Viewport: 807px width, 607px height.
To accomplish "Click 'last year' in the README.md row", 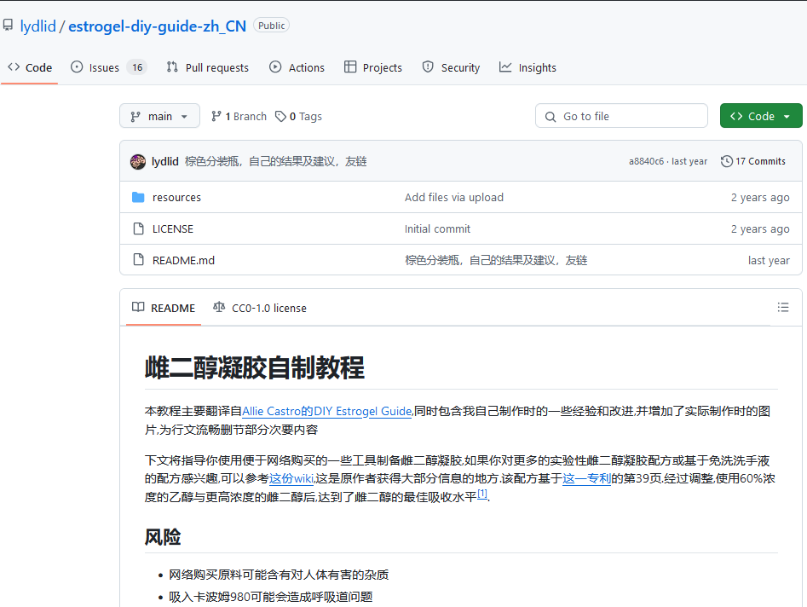I will pyautogui.click(x=769, y=260).
